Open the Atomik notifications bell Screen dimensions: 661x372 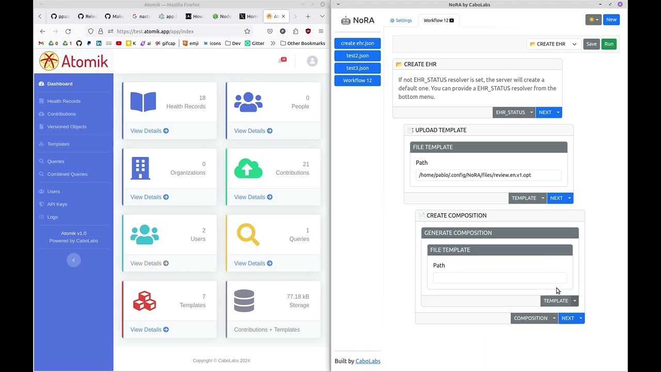coord(281,60)
